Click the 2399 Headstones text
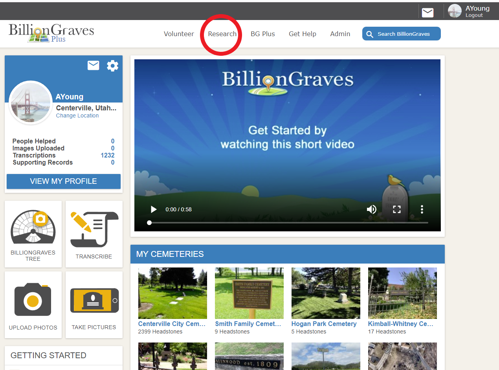This screenshot has height=370, width=499. (x=160, y=332)
